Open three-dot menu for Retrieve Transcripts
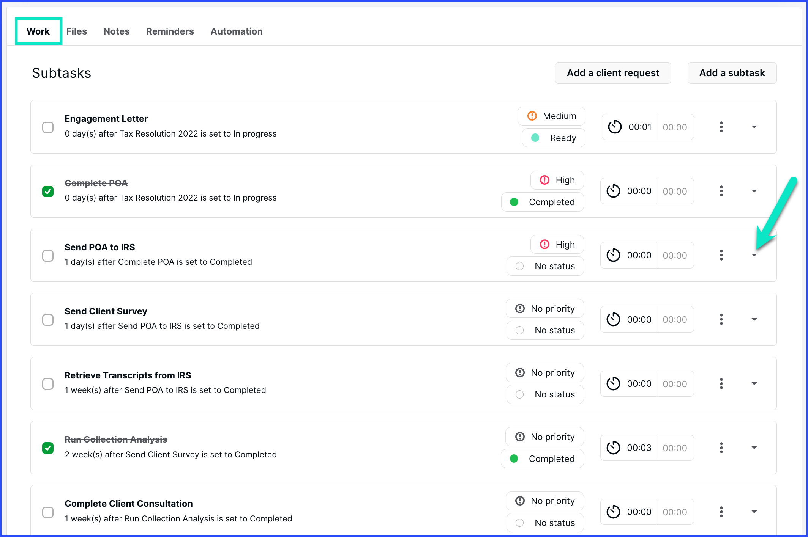The image size is (808, 537). pyautogui.click(x=721, y=384)
